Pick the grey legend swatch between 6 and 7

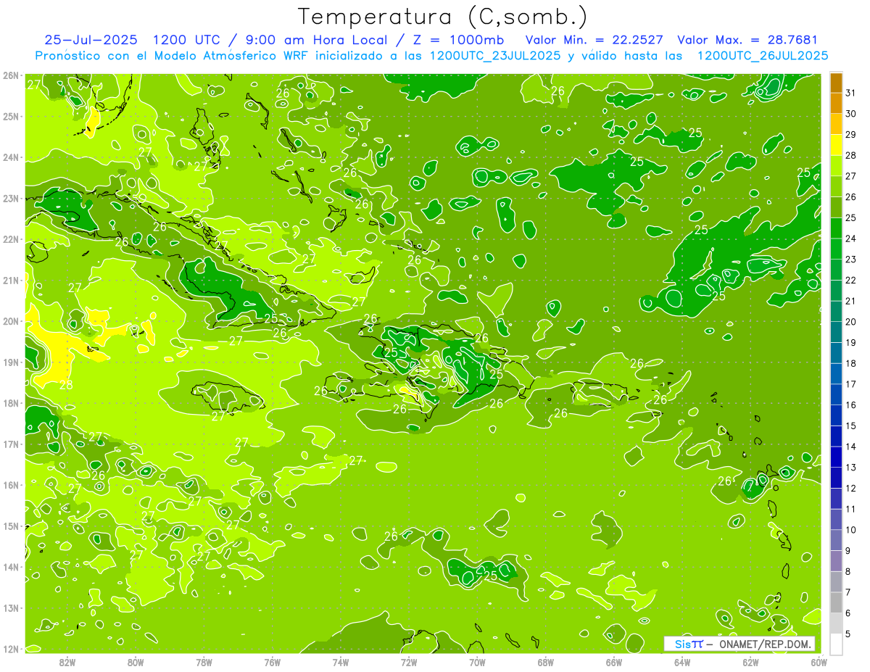pos(837,602)
